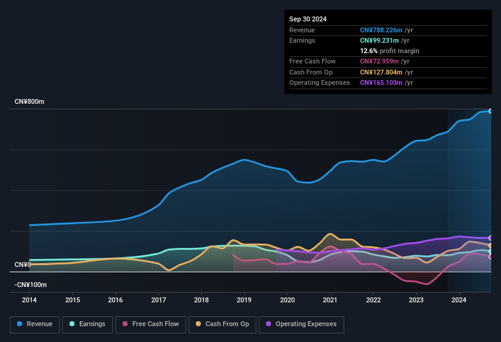Click the -CN¥100m y-axis label

pos(31,285)
